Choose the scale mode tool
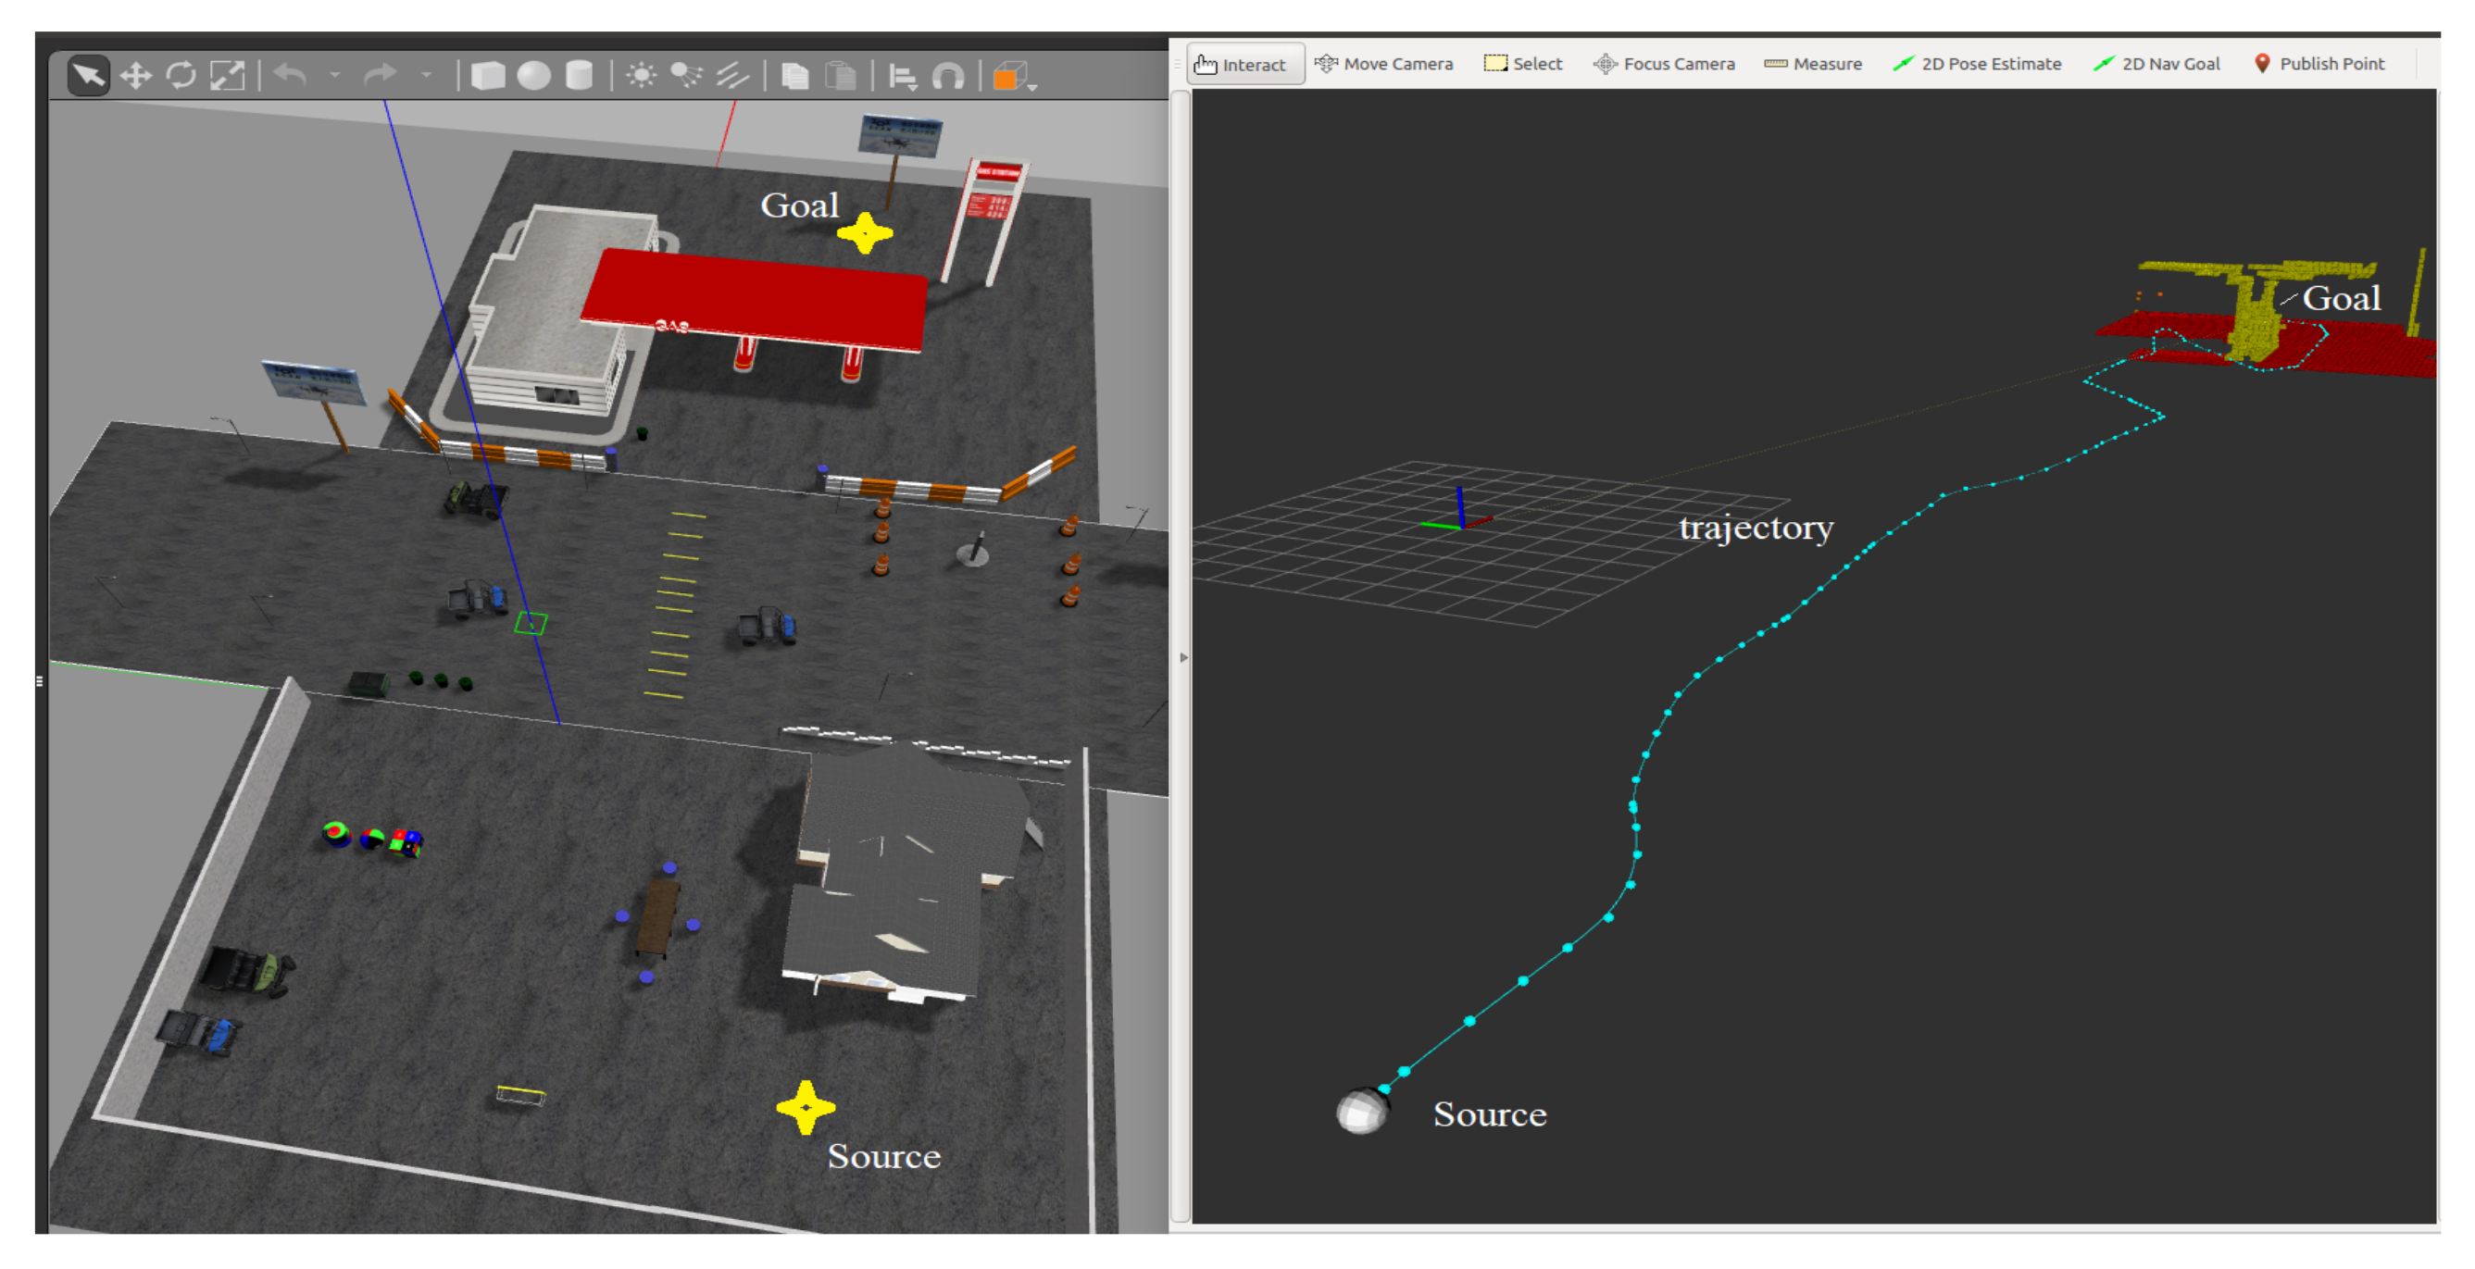 click(x=228, y=76)
